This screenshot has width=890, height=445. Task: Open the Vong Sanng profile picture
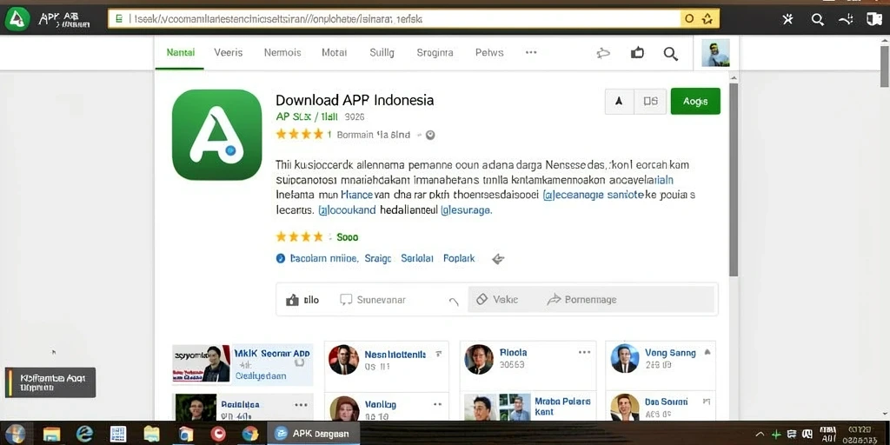[x=624, y=359]
